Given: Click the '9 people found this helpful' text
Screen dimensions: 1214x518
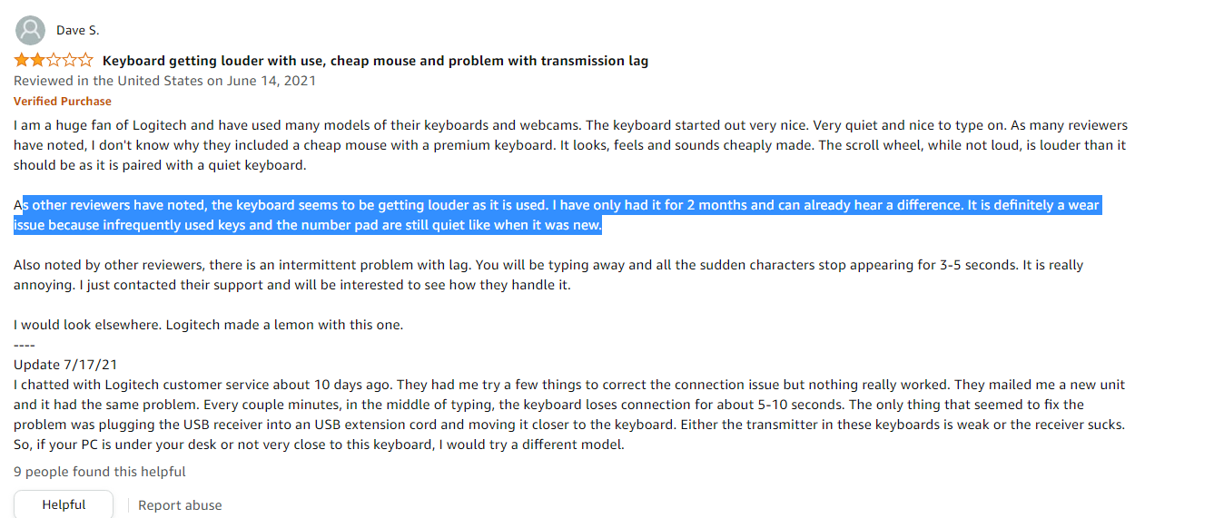Looking at the screenshot, I should [100, 472].
